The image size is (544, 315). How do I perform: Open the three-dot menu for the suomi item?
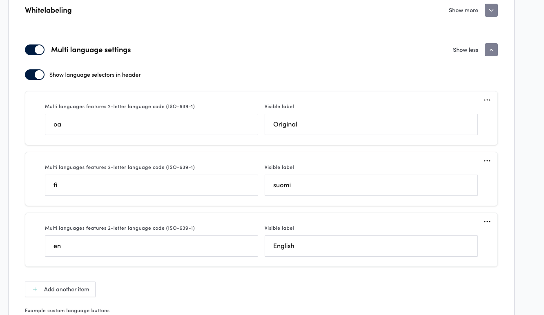[x=487, y=161]
